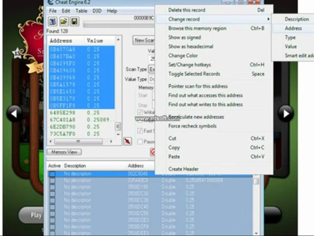Choose Toggle Selected Records

tap(214, 74)
